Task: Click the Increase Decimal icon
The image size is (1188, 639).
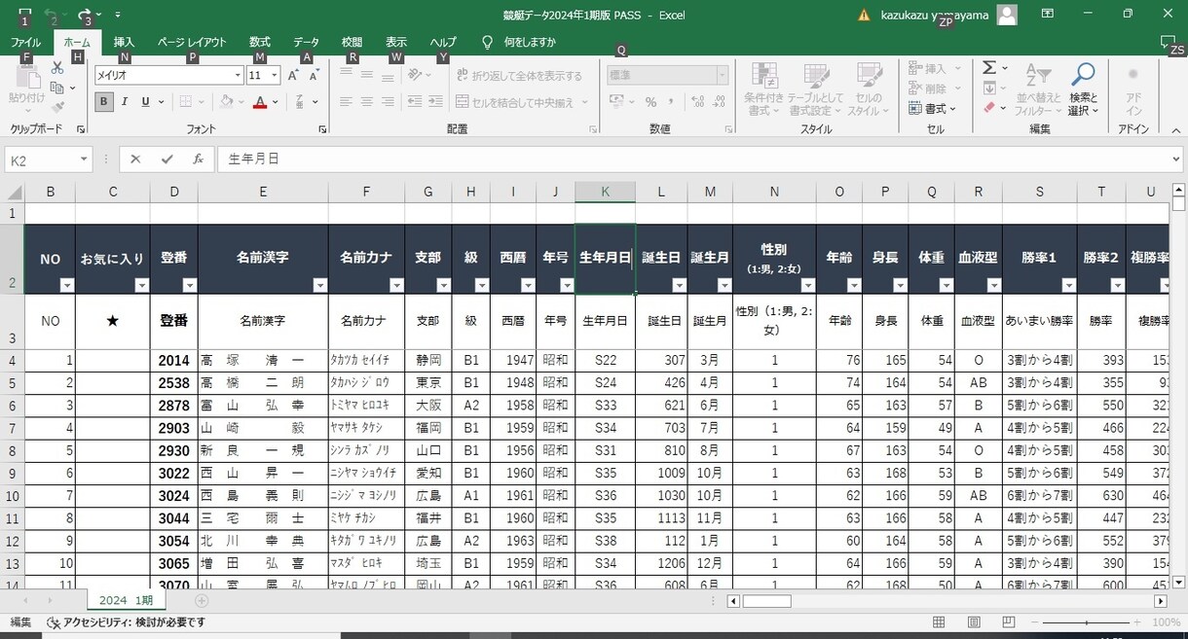Action: point(697,102)
